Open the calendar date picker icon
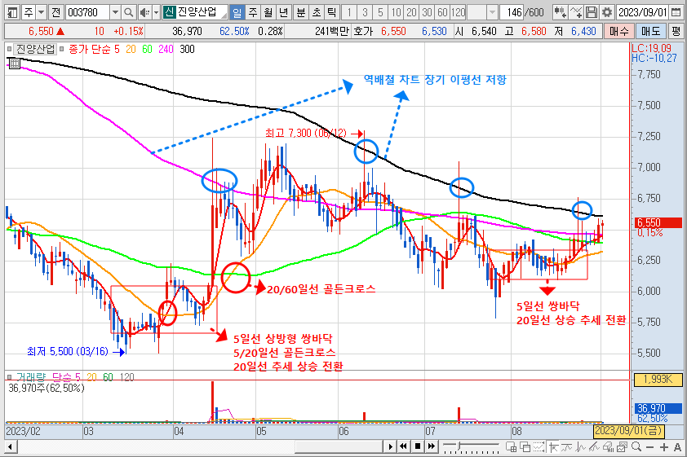Screen dimensions: 687x457 676,12
